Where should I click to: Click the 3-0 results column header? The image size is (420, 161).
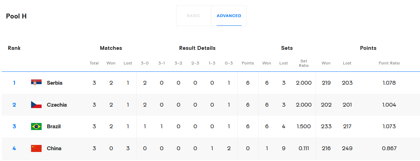tap(145, 63)
